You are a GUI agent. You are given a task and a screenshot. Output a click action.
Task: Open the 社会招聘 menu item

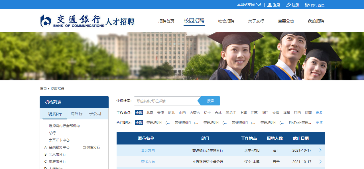pos(226,21)
